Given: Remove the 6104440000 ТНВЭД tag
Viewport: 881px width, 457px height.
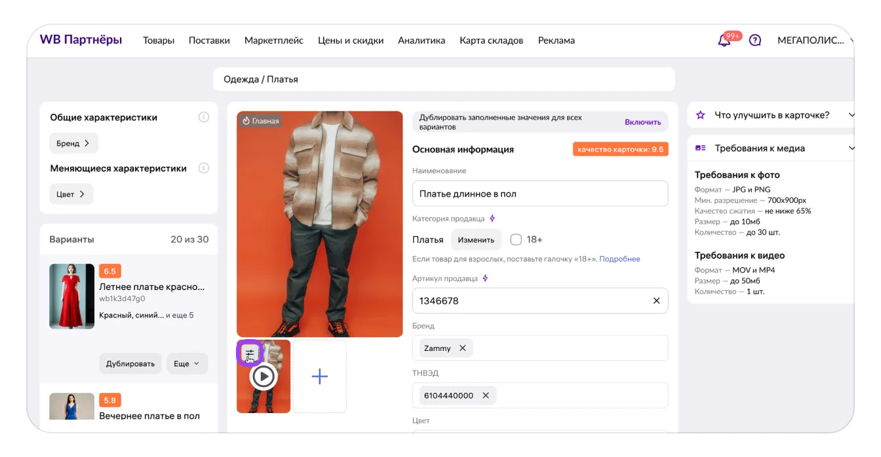Looking at the screenshot, I should [486, 395].
